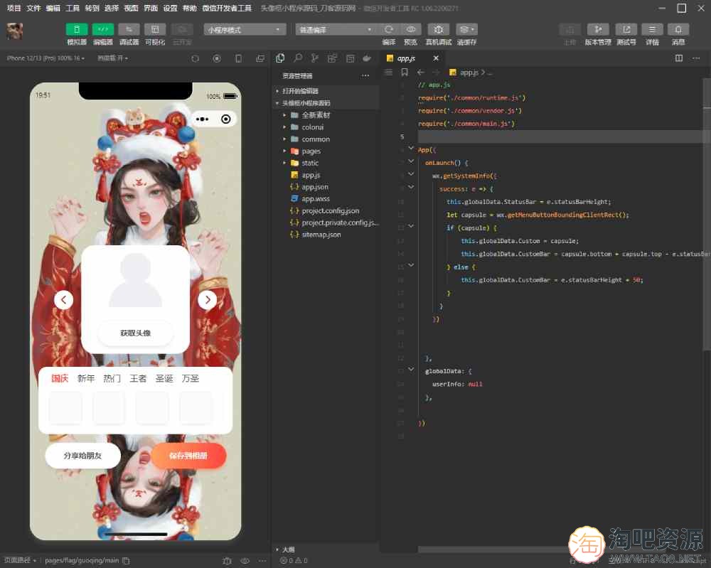Image resolution: width=711 pixels, height=568 pixels.
Task: Click the 分享给朋友 button
Action: (83, 456)
